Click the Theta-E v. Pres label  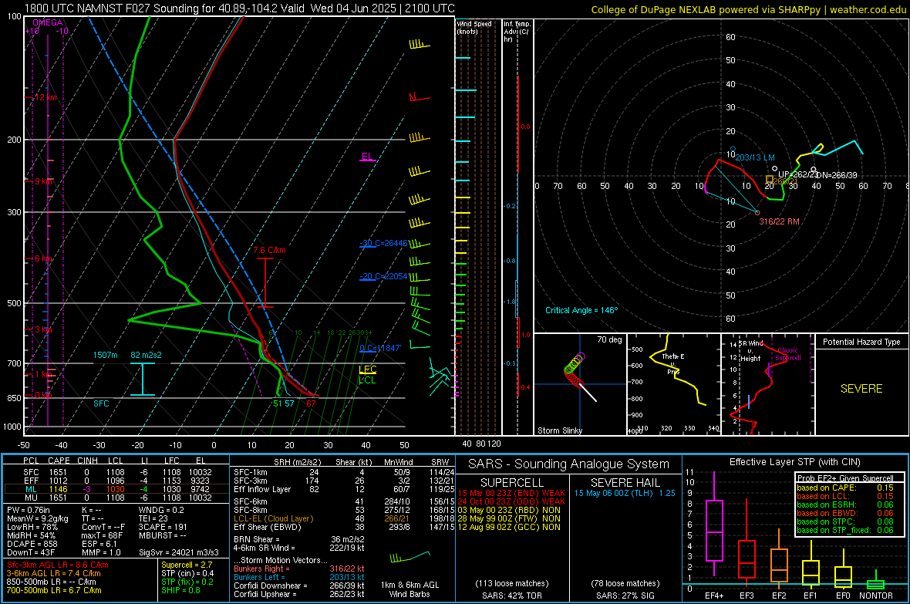click(x=673, y=363)
